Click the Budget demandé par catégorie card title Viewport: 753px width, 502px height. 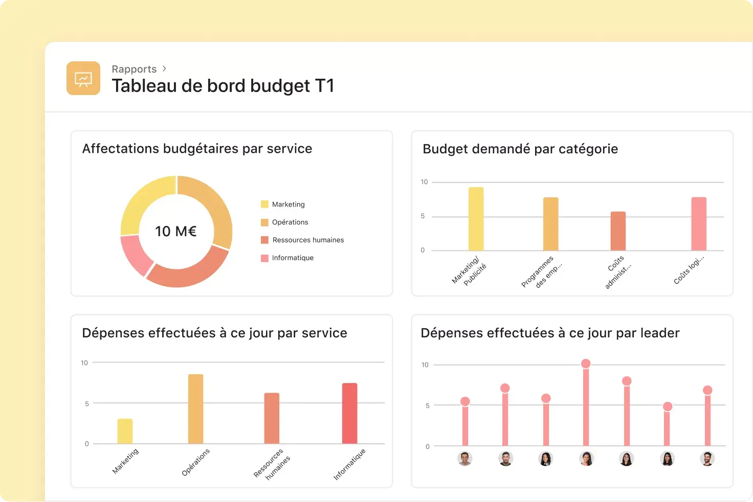[x=520, y=149]
